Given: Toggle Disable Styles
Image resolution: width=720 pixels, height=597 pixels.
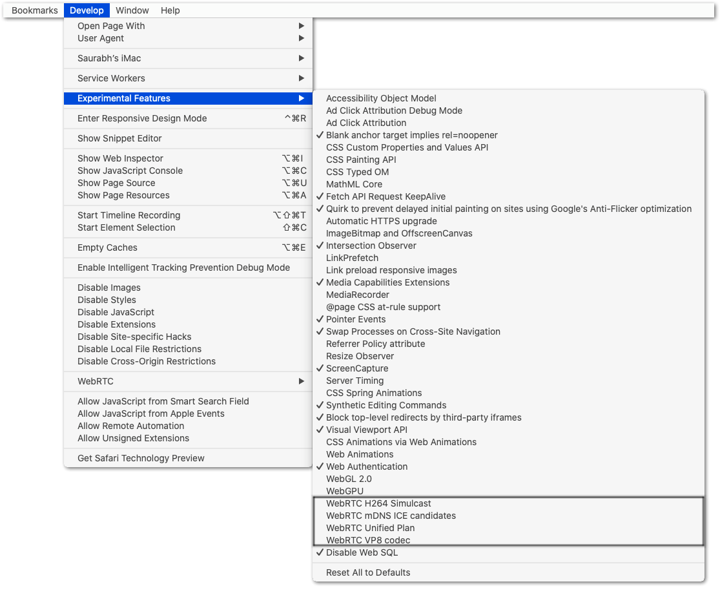Looking at the screenshot, I should coord(189,300).
